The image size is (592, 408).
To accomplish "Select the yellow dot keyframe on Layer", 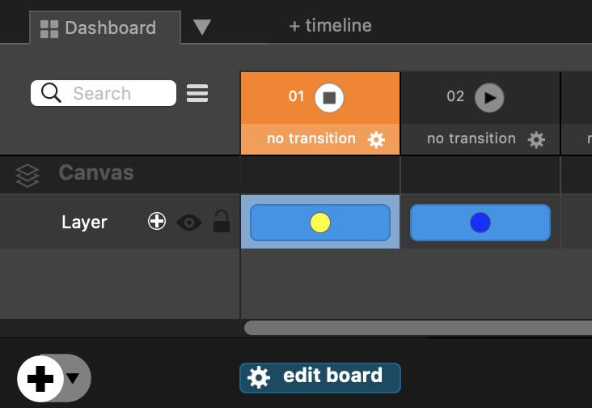I will pyautogui.click(x=320, y=223).
